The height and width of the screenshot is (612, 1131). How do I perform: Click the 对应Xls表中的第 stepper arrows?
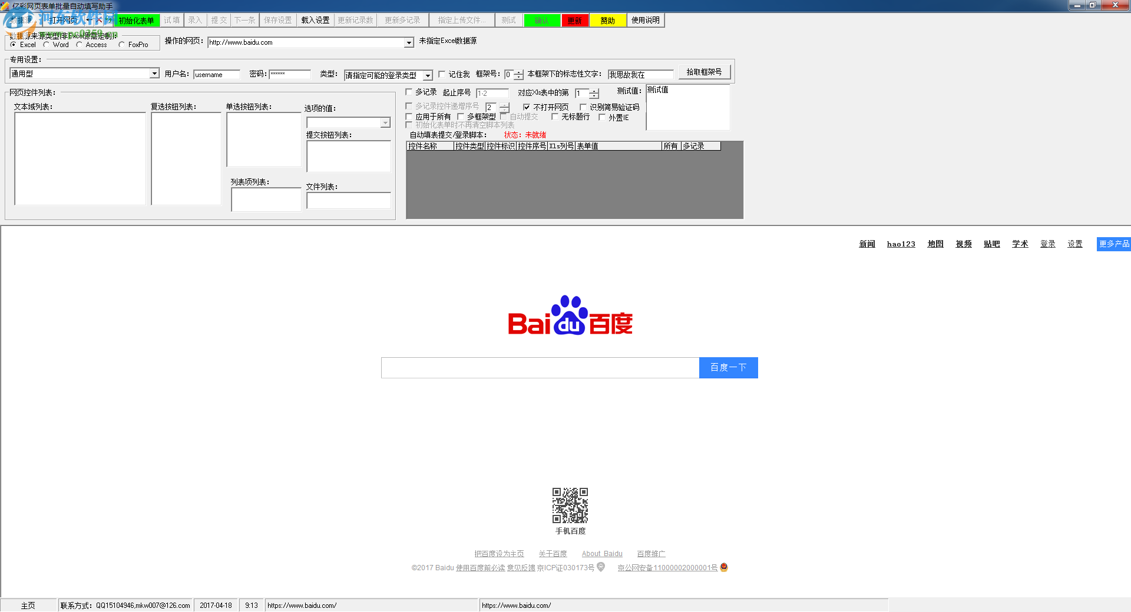click(594, 94)
